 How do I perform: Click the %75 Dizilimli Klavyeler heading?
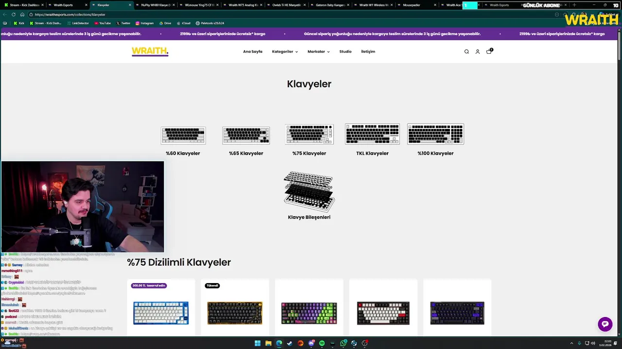pyautogui.click(x=179, y=262)
